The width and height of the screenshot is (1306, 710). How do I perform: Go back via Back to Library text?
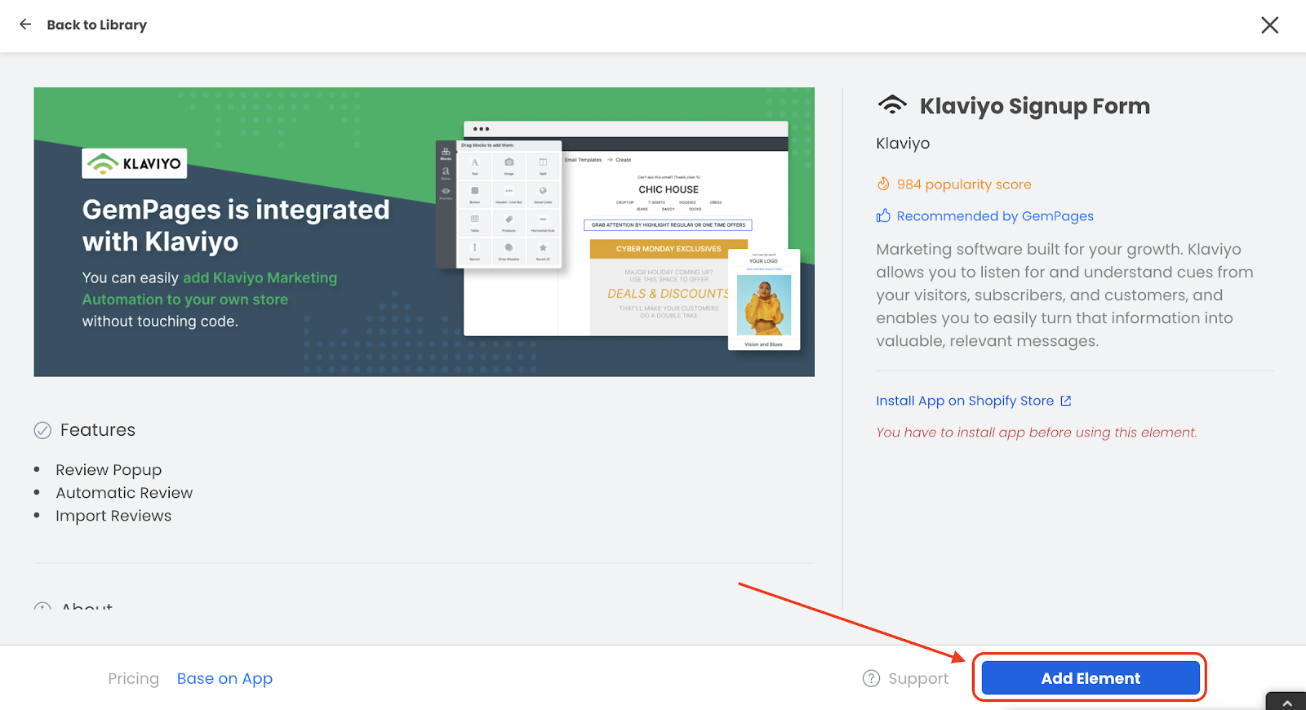pos(96,24)
